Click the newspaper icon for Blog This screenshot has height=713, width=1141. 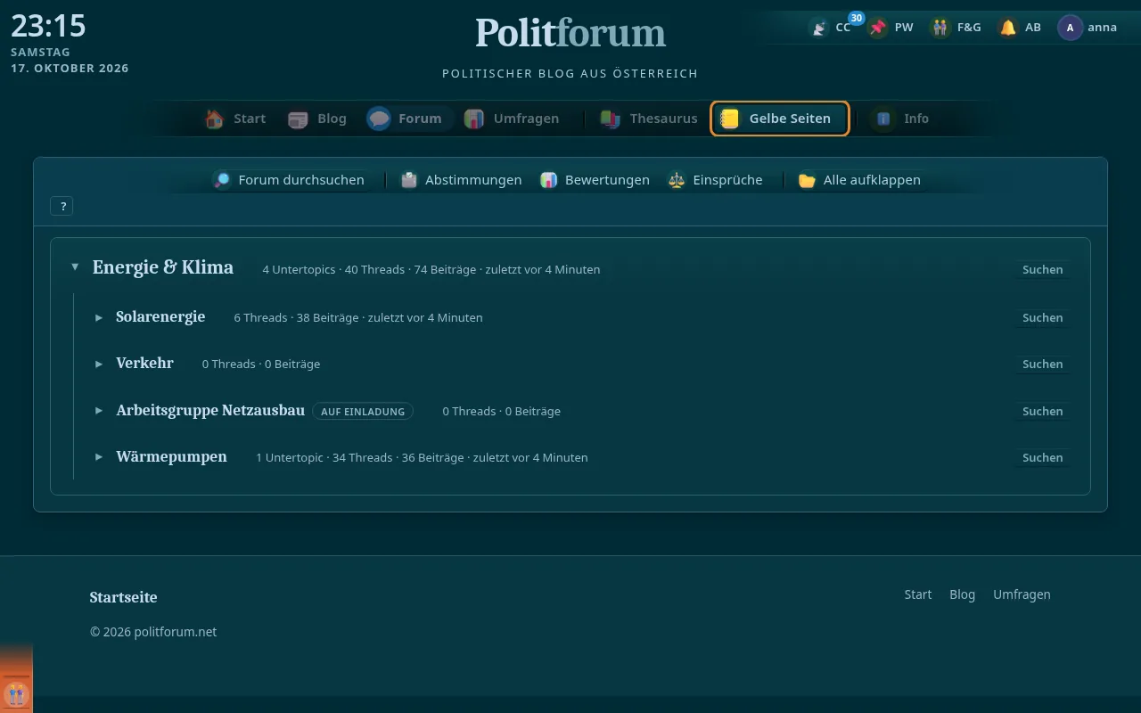(299, 119)
